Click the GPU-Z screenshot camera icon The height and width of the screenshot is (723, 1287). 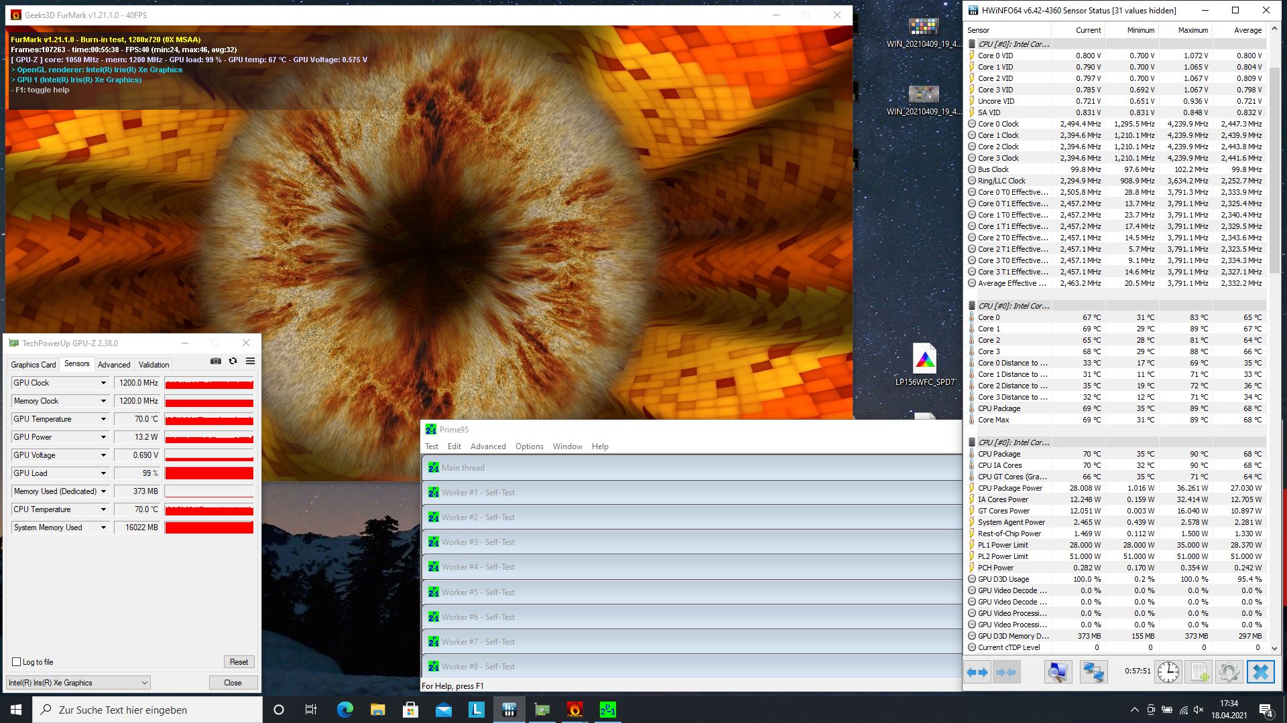click(216, 361)
